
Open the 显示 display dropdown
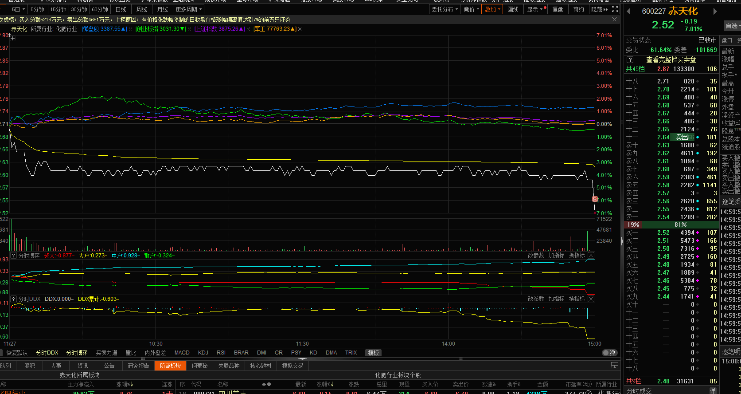point(534,9)
